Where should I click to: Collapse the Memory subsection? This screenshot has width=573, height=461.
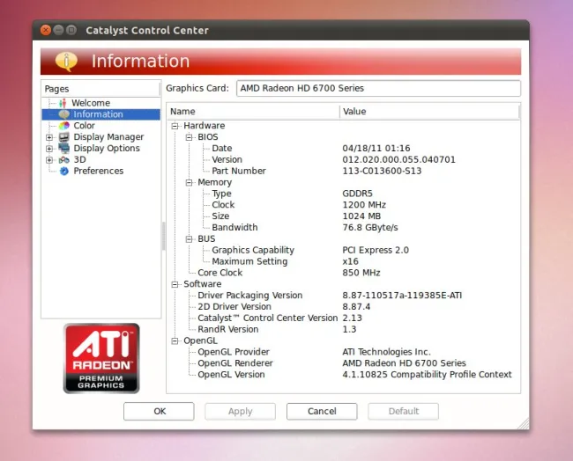(x=189, y=183)
